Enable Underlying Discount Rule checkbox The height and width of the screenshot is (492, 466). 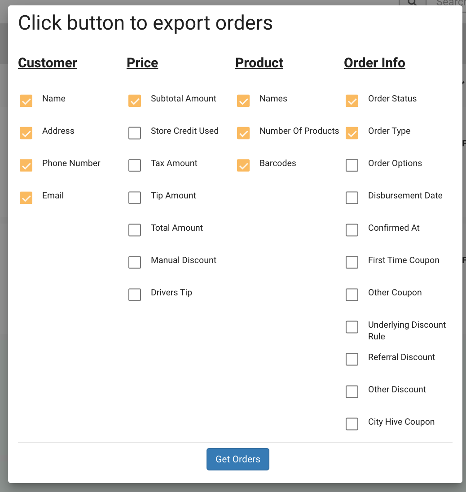coord(352,327)
